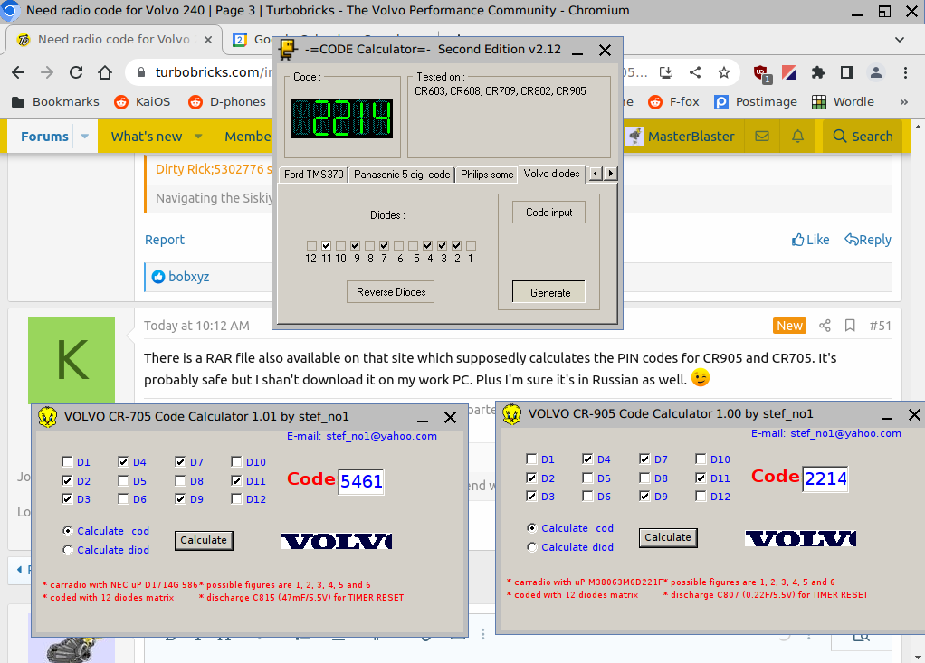Screen dimensions: 925x663
Task: Bookmark post #51 with bookmark icon
Action: click(850, 326)
